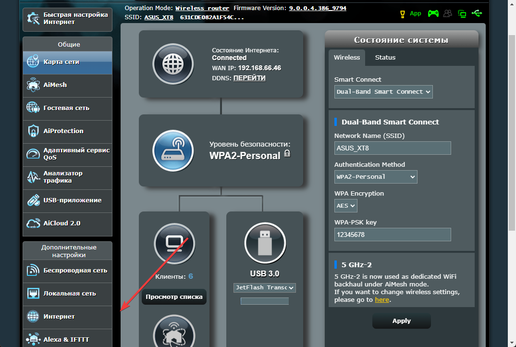Click the Apply button
Image resolution: width=516 pixels, height=347 pixels.
click(x=402, y=321)
